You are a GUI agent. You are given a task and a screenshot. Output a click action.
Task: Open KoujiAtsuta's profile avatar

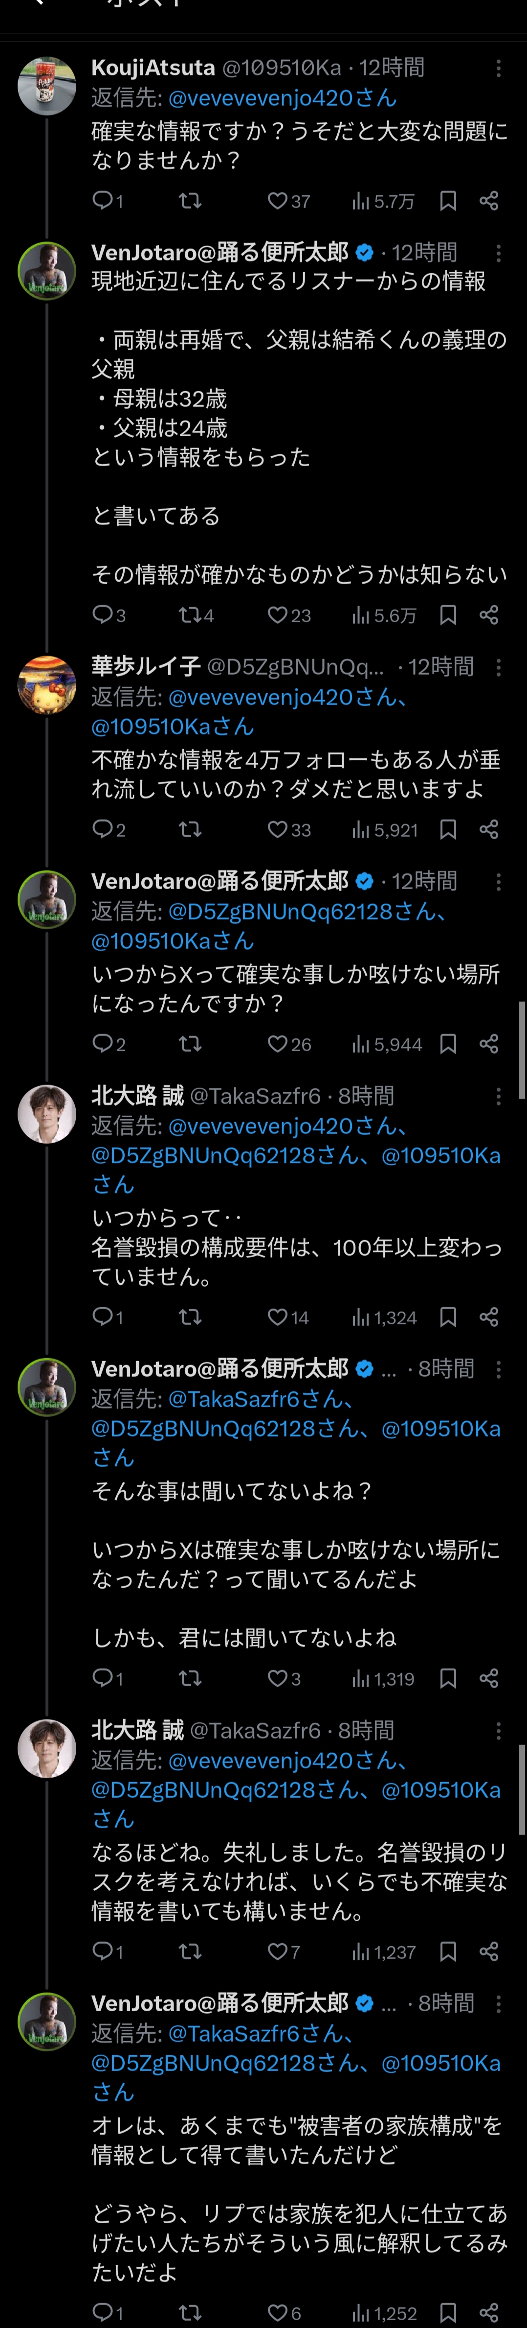pyautogui.click(x=47, y=86)
